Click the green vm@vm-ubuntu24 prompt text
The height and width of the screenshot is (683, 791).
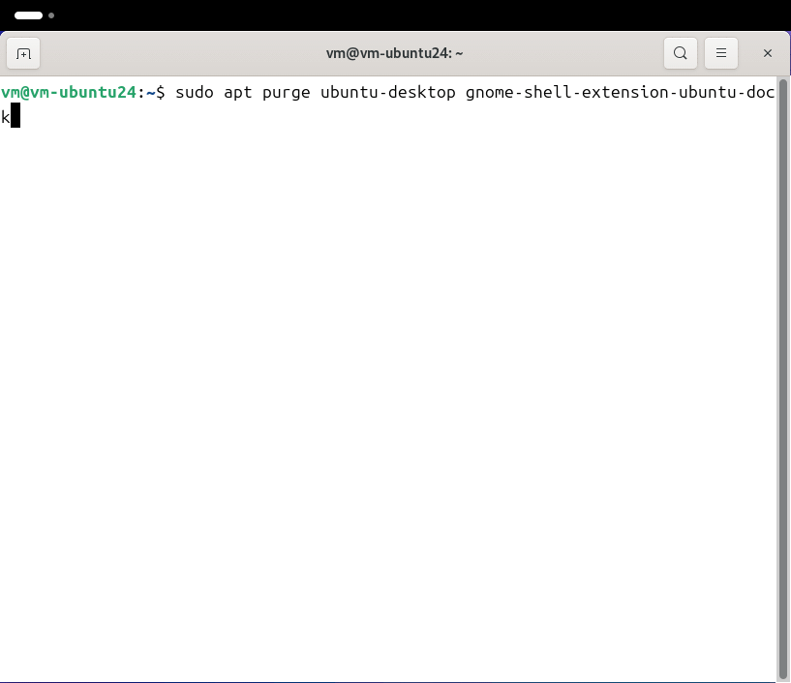click(69, 93)
